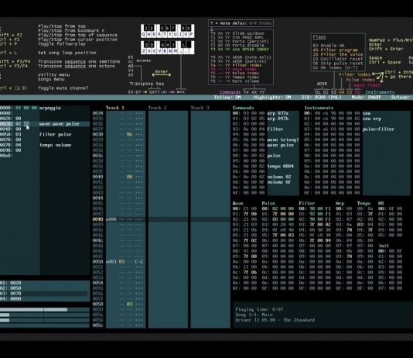Toggle the Highlights: ON status indicator
413x358 pixels.
click(x=272, y=98)
